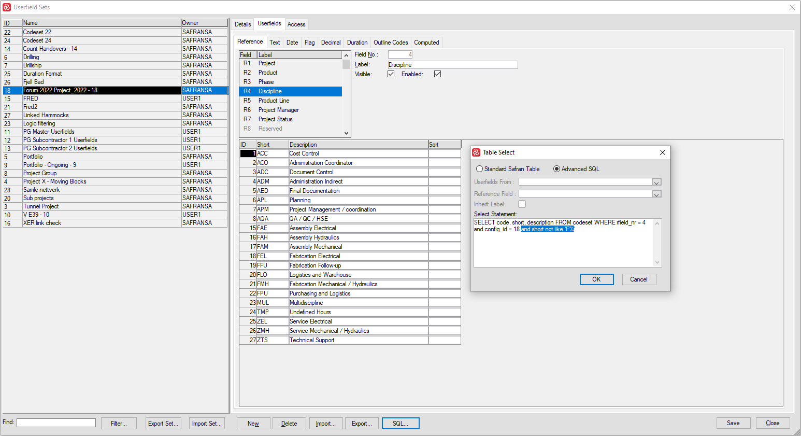This screenshot has width=801, height=436.
Task: Select the Tunnel Project set row
Action: coord(115,206)
